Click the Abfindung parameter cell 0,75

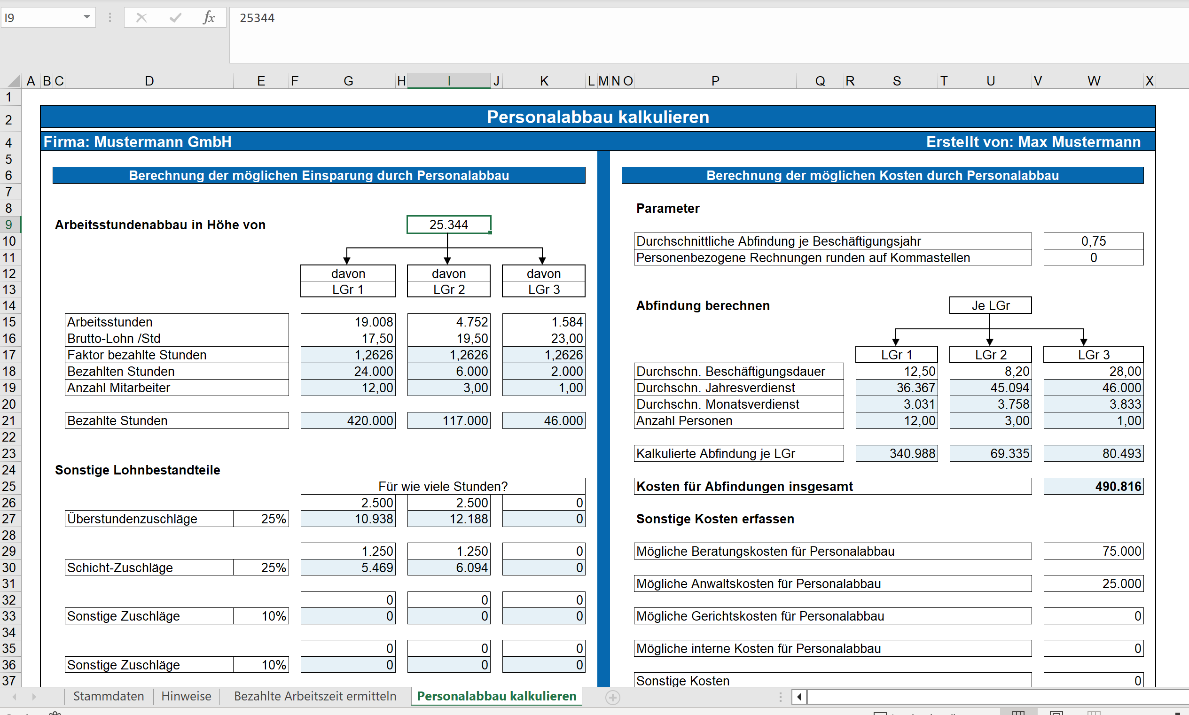coord(1094,241)
